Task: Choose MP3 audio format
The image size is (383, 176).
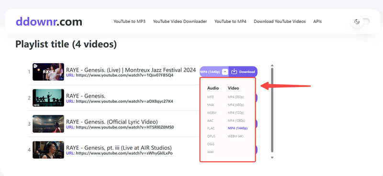Action: tap(210, 97)
